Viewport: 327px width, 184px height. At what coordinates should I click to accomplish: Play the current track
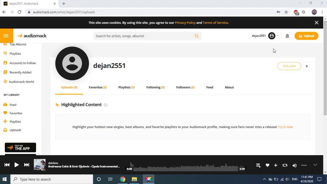point(17,165)
